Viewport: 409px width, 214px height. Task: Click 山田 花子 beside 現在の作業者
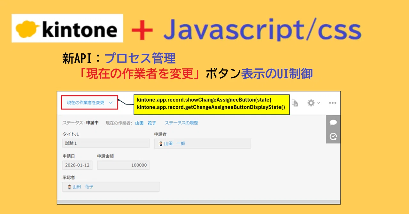tap(145, 123)
